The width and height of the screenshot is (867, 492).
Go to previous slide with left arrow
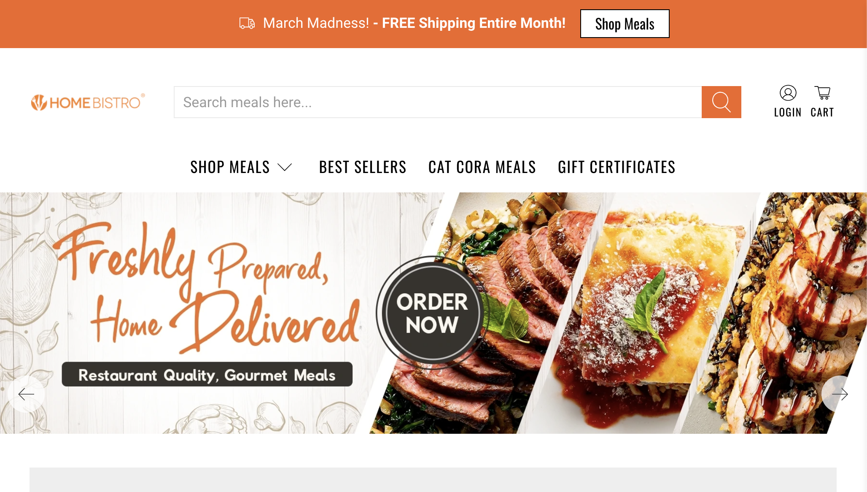(x=26, y=394)
